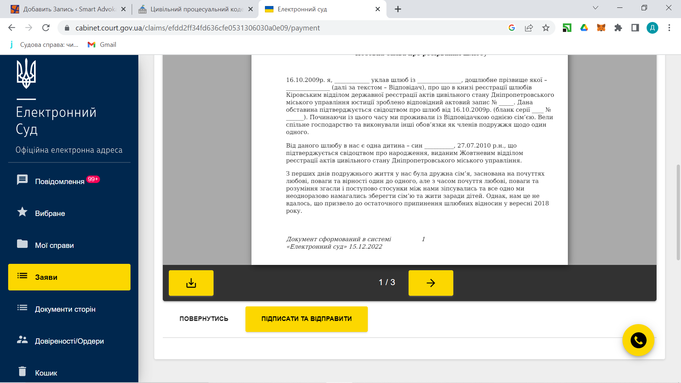The image size is (681, 383).
Task: Open Chrome three-dot menu
Action: (x=669, y=28)
